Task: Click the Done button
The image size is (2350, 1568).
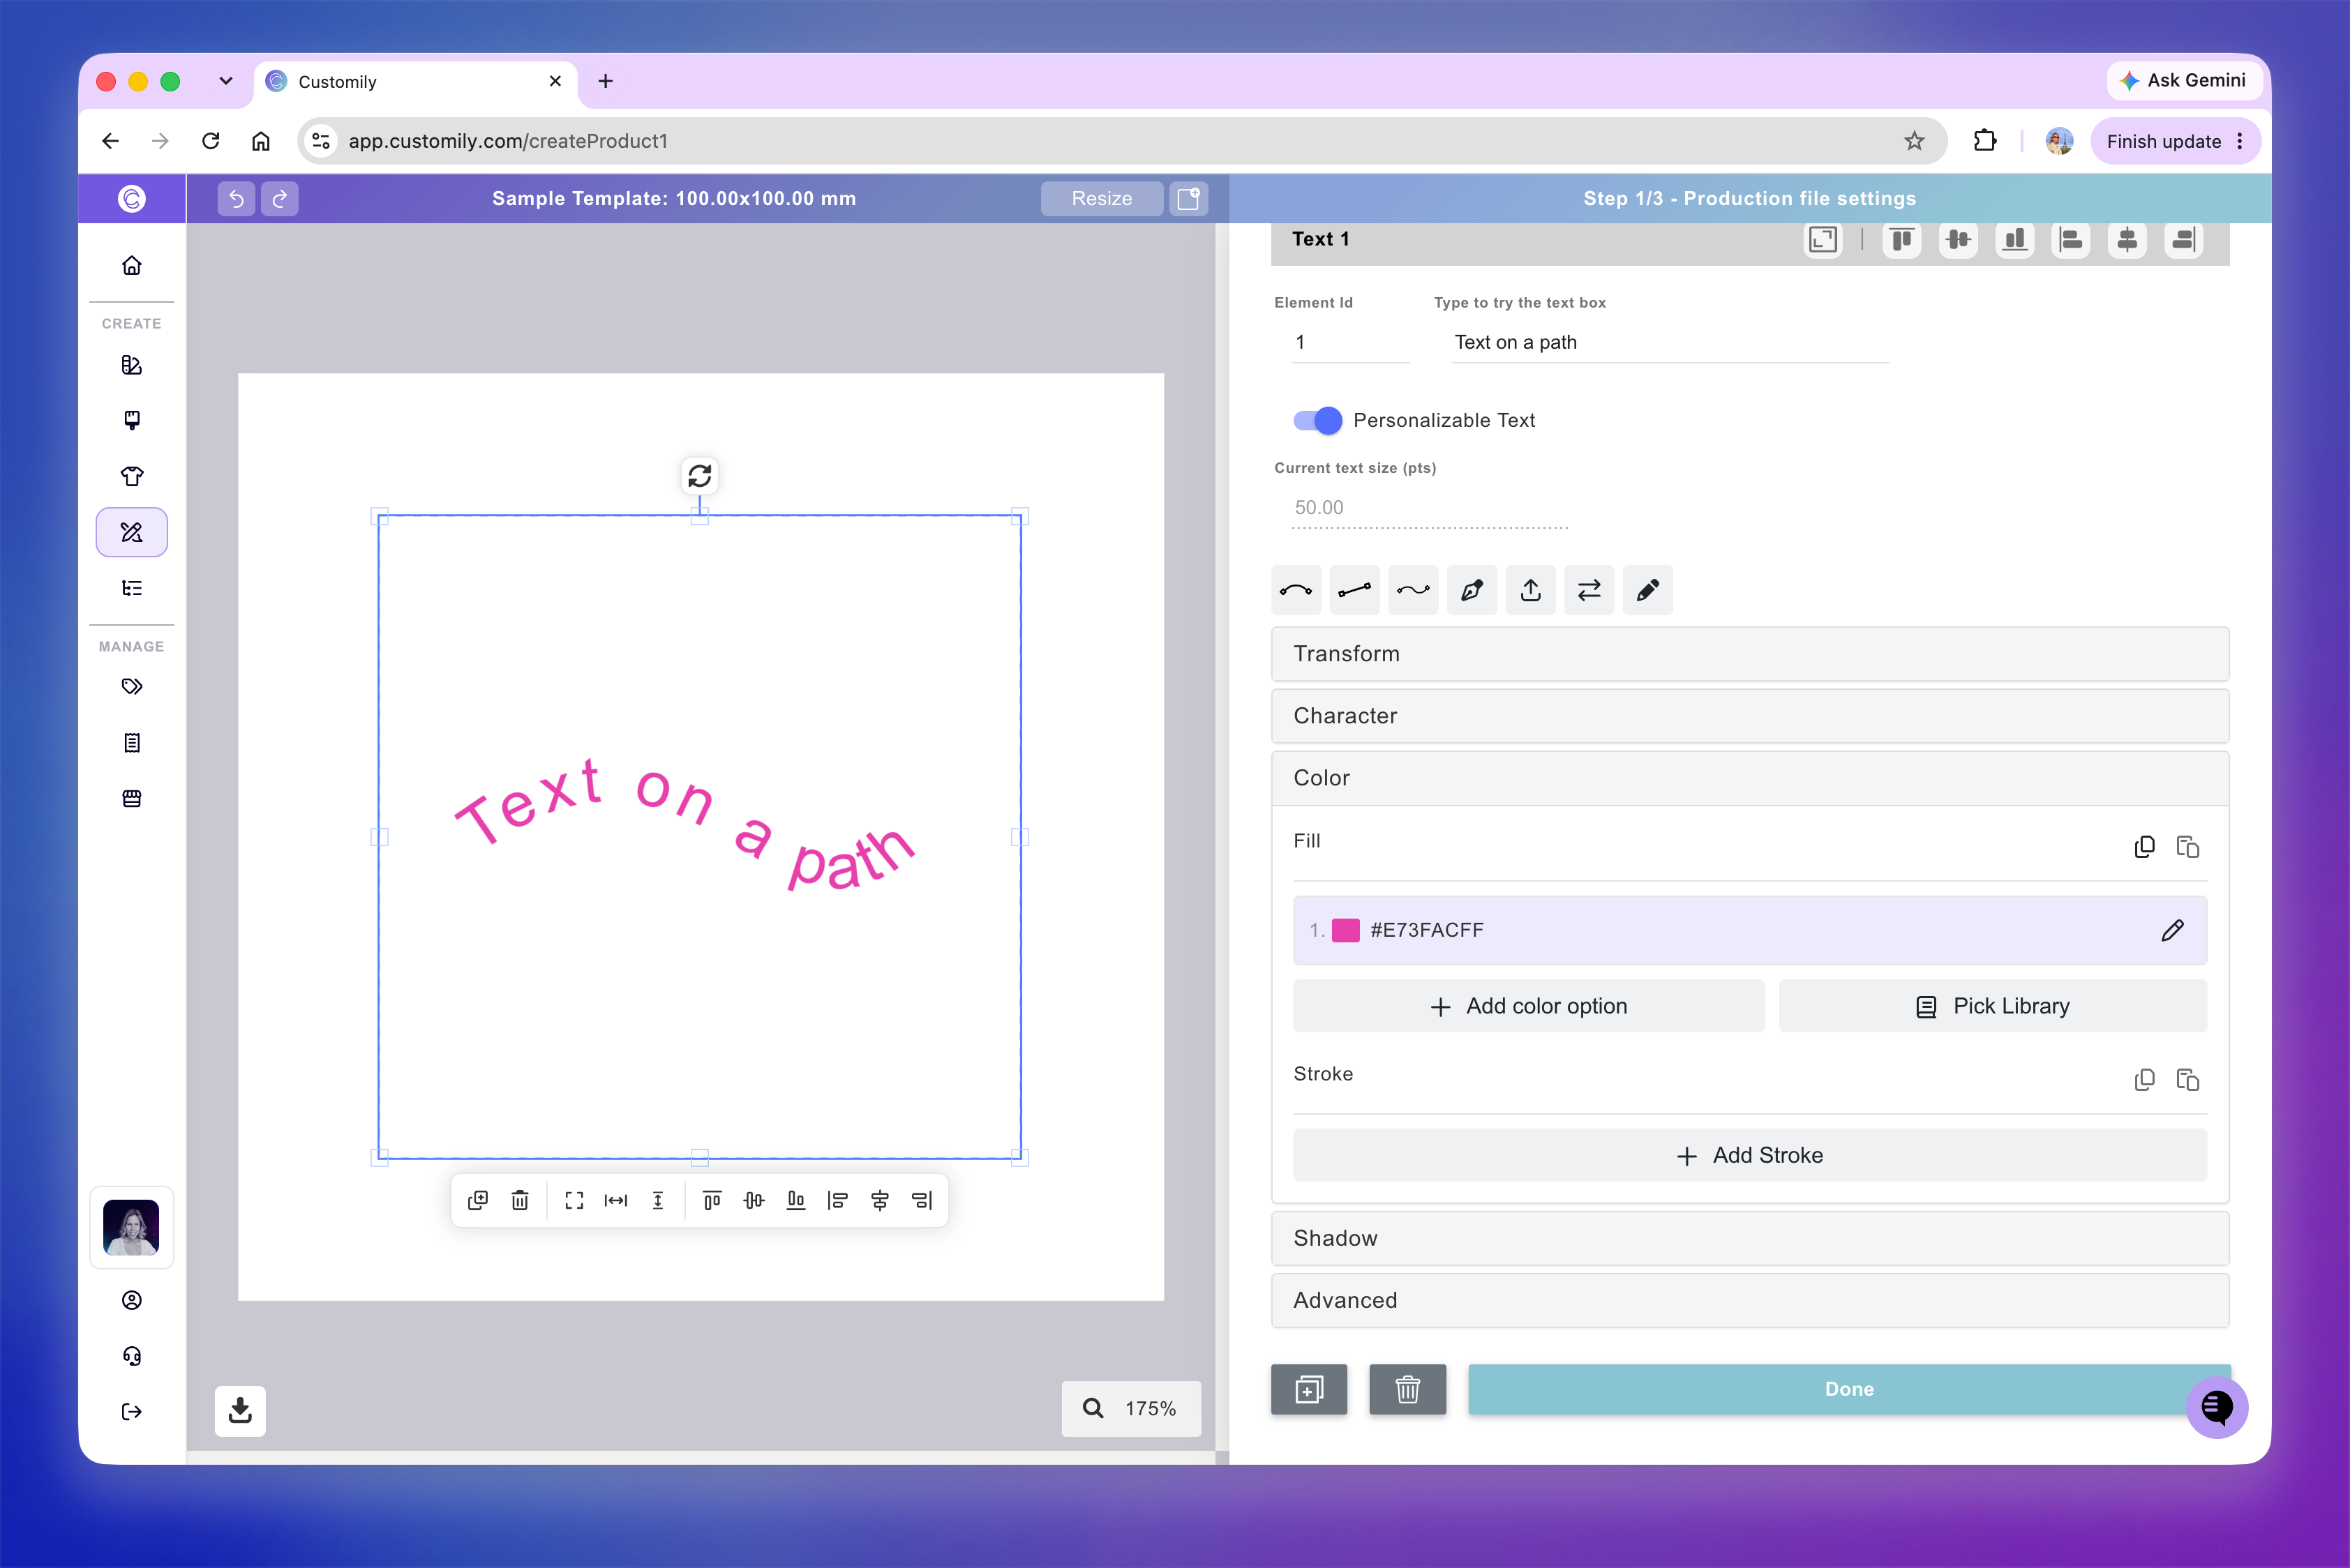Action: [x=1849, y=1389]
